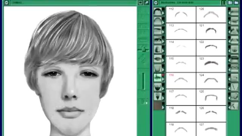242x136 pixels.
Task: Open the full beard category icon
Action: [x=158, y=87]
